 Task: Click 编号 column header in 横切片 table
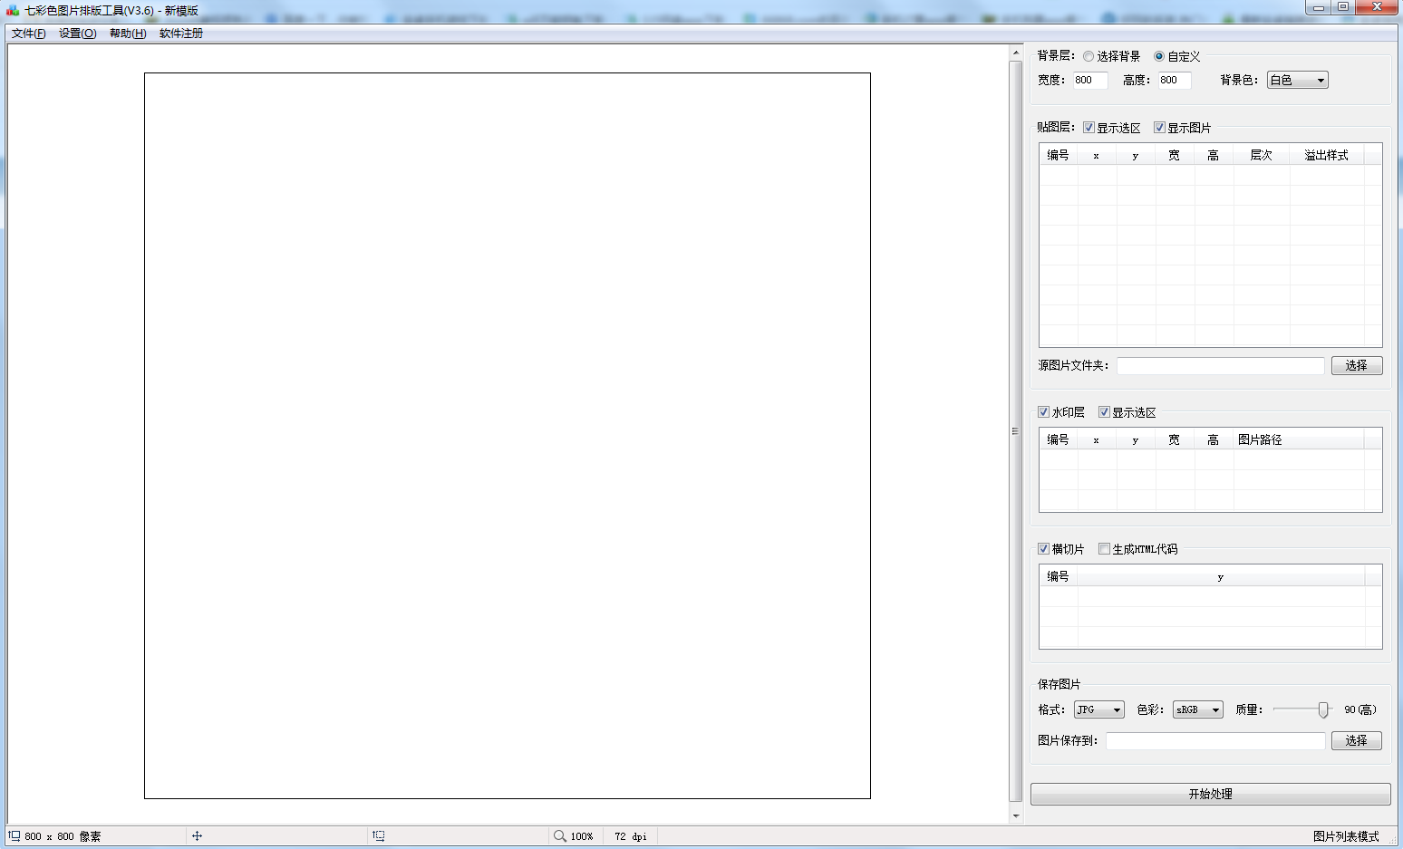pos(1058,576)
